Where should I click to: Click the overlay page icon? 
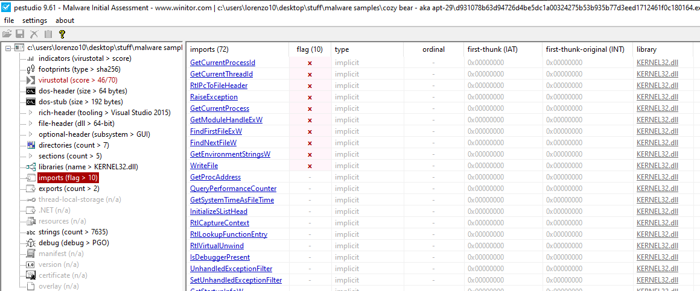pyautogui.click(x=31, y=286)
